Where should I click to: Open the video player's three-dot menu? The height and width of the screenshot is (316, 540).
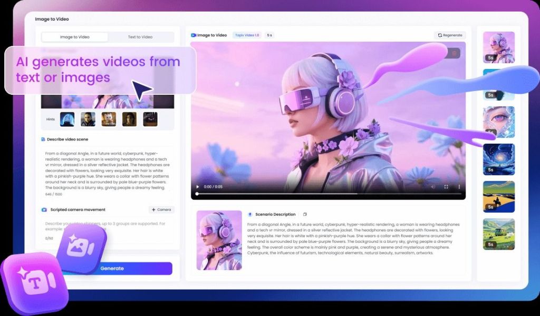[459, 186]
